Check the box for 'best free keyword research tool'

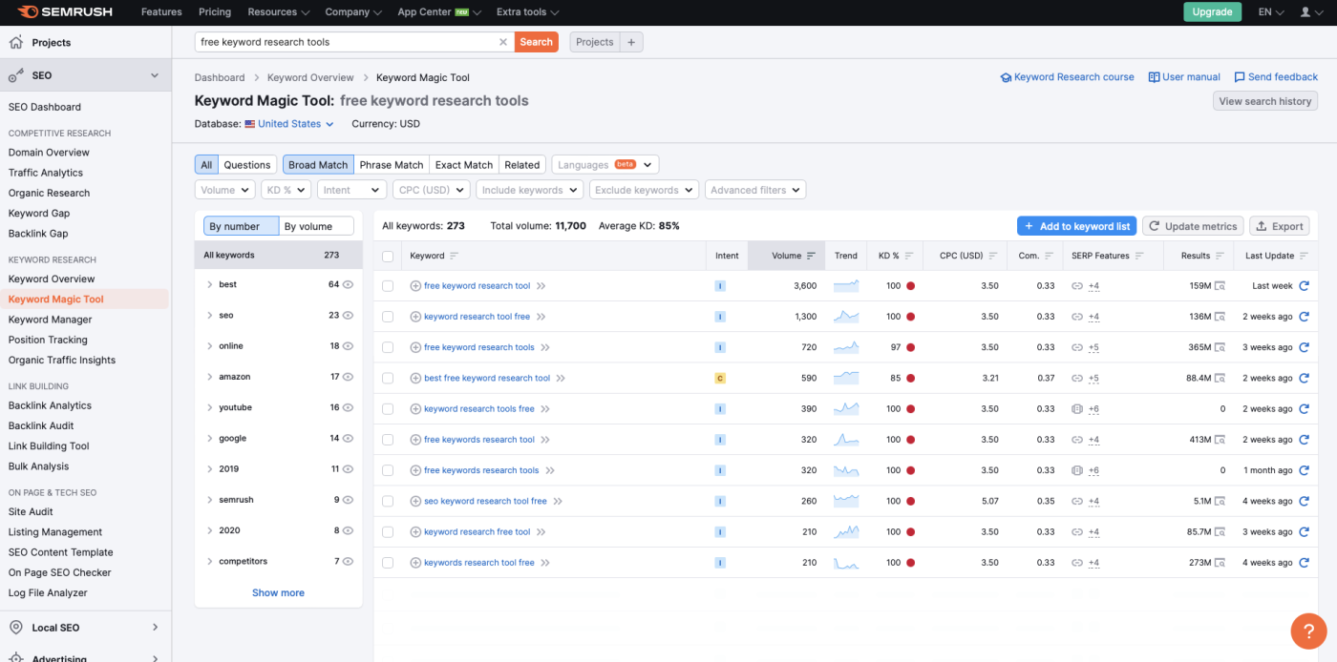click(388, 379)
